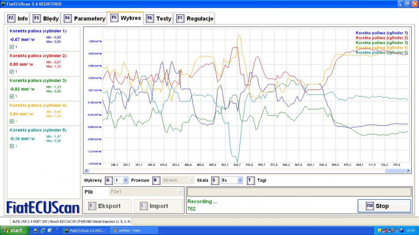
Task: Click the 16:59 taskbar clock
Action: tap(410, 230)
